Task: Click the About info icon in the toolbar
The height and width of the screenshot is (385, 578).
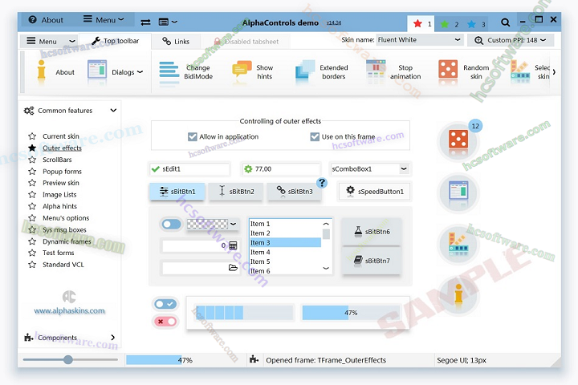Action: [41, 70]
